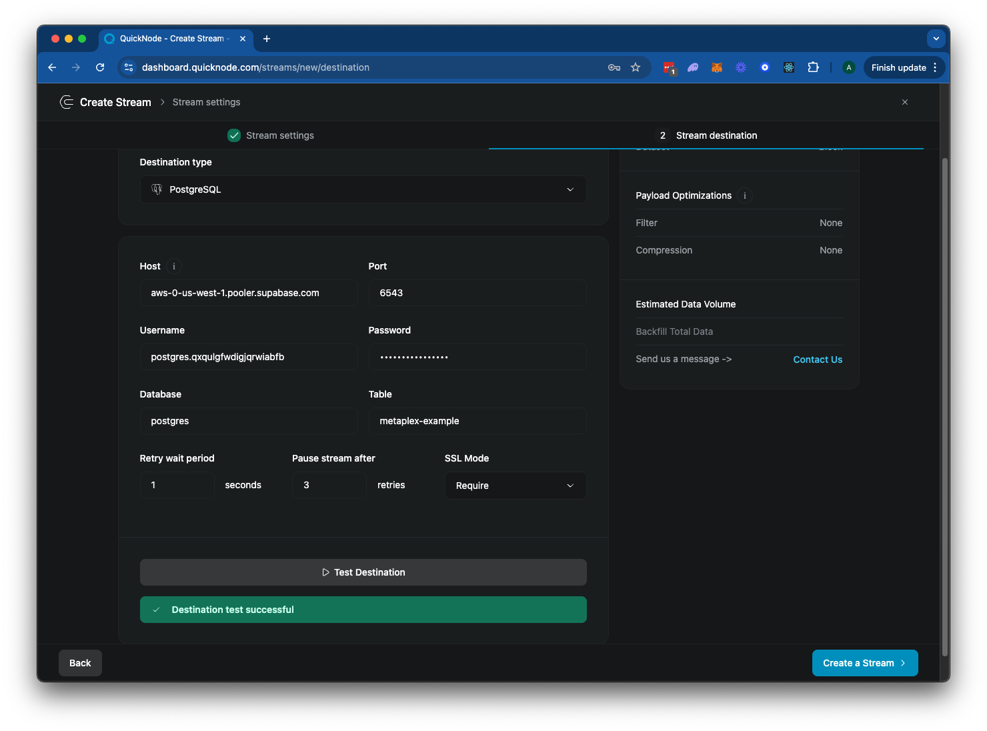The image size is (987, 731).
Task: Click the QuickNode logo beside Create Stream
Action: (x=67, y=102)
